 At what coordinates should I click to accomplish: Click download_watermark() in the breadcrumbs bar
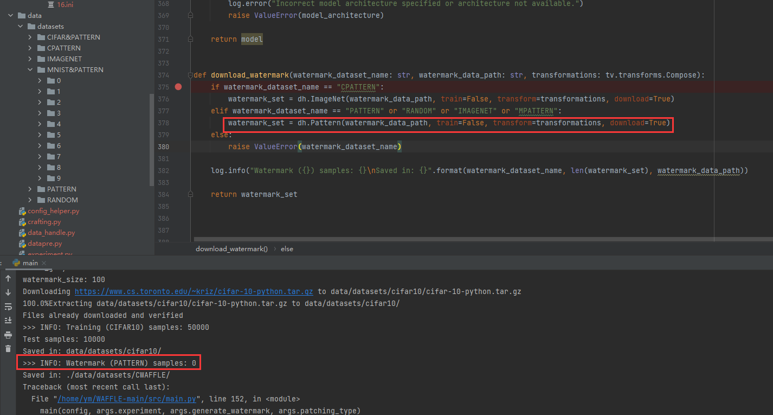pyautogui.click(x=231, y=248)
